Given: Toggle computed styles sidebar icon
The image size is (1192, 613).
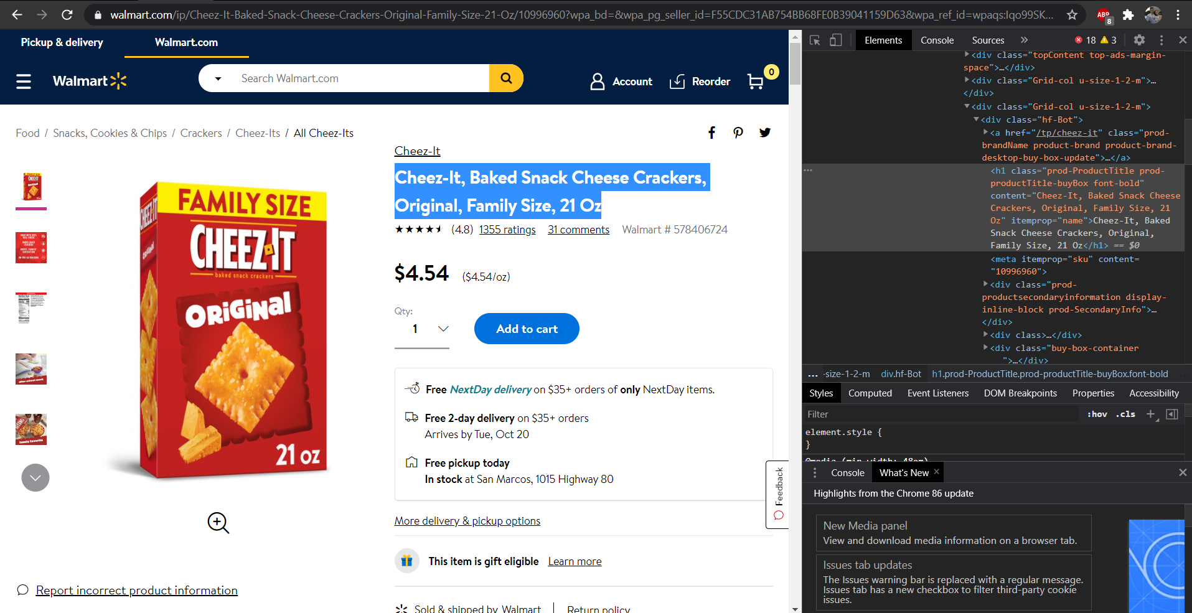Looking at the screenshot, I should tap(1172, 414).
